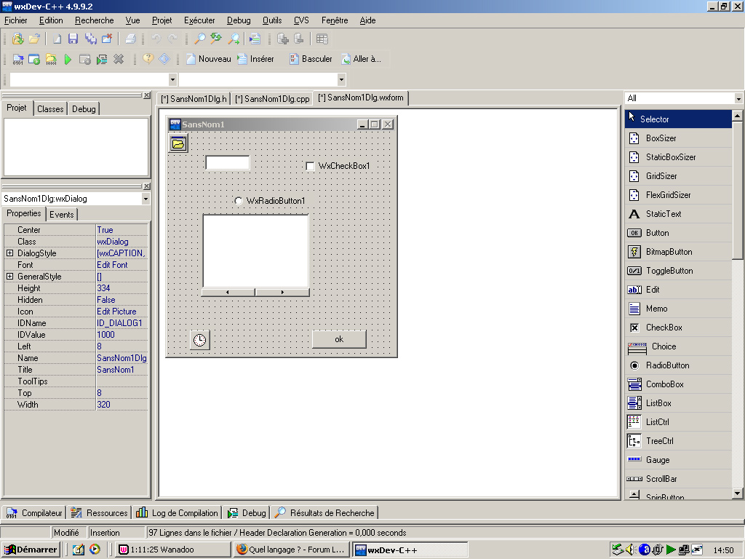This screenshot has width=745, height=559.
Task: Open the SansNom1Dlg:wxDialog component dropdown
Action: click(146, 199)
